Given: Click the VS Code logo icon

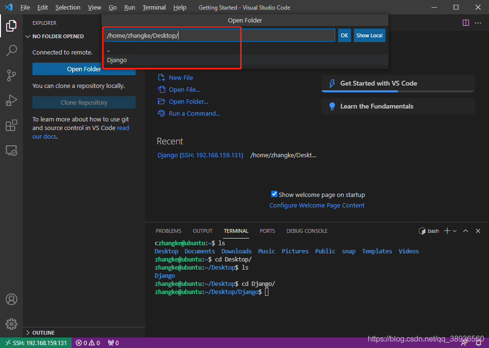Looking at the screenshot, I should [9, 7].
